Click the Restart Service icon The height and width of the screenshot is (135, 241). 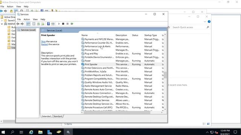72,24
